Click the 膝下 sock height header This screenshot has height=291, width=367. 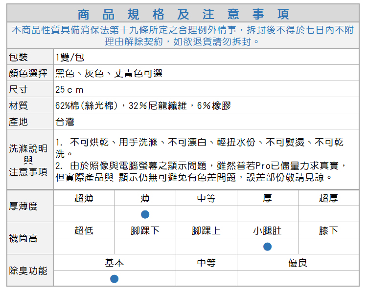(328, 230)
